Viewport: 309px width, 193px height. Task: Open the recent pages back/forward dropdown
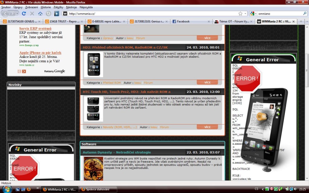[x=17, y=14]
